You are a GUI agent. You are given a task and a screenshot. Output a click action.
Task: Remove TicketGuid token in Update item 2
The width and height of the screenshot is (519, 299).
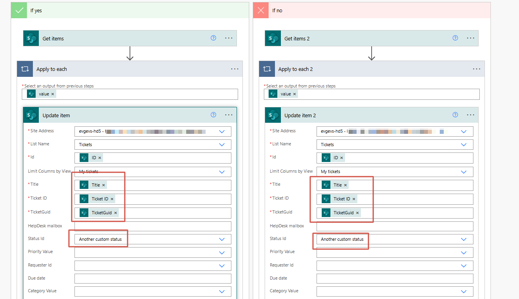coord(357,213)
